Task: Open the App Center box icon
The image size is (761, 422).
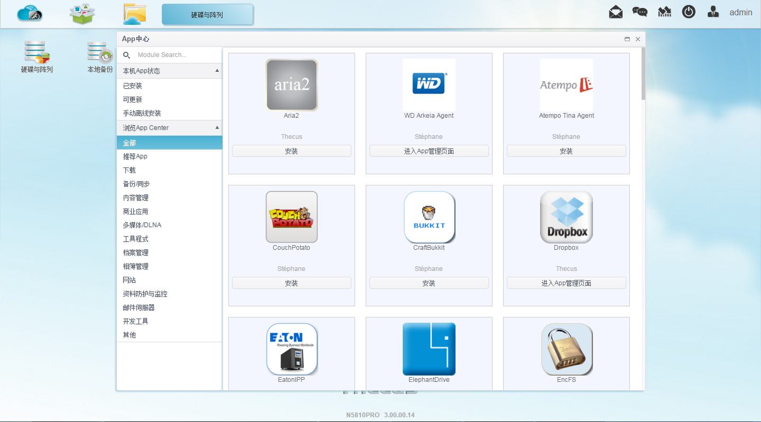Action: pos(82,13)
